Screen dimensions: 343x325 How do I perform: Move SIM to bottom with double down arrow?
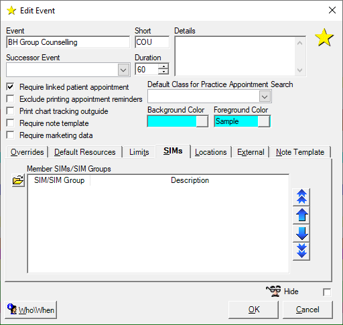click(x=301, y=251)
